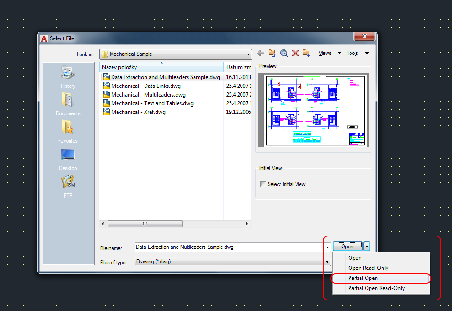Expand the Files of type dropdown

pyautogui.click(x=327, y=262)
